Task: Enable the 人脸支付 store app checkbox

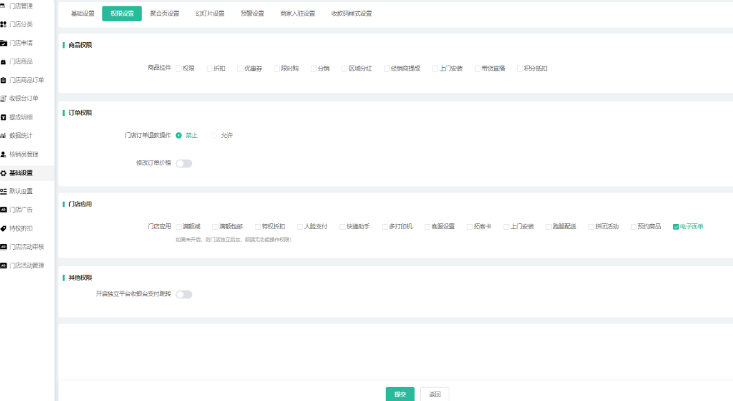Action: [x=301, y=227]
